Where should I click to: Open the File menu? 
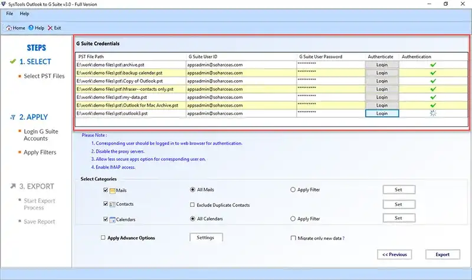[9, 14]
